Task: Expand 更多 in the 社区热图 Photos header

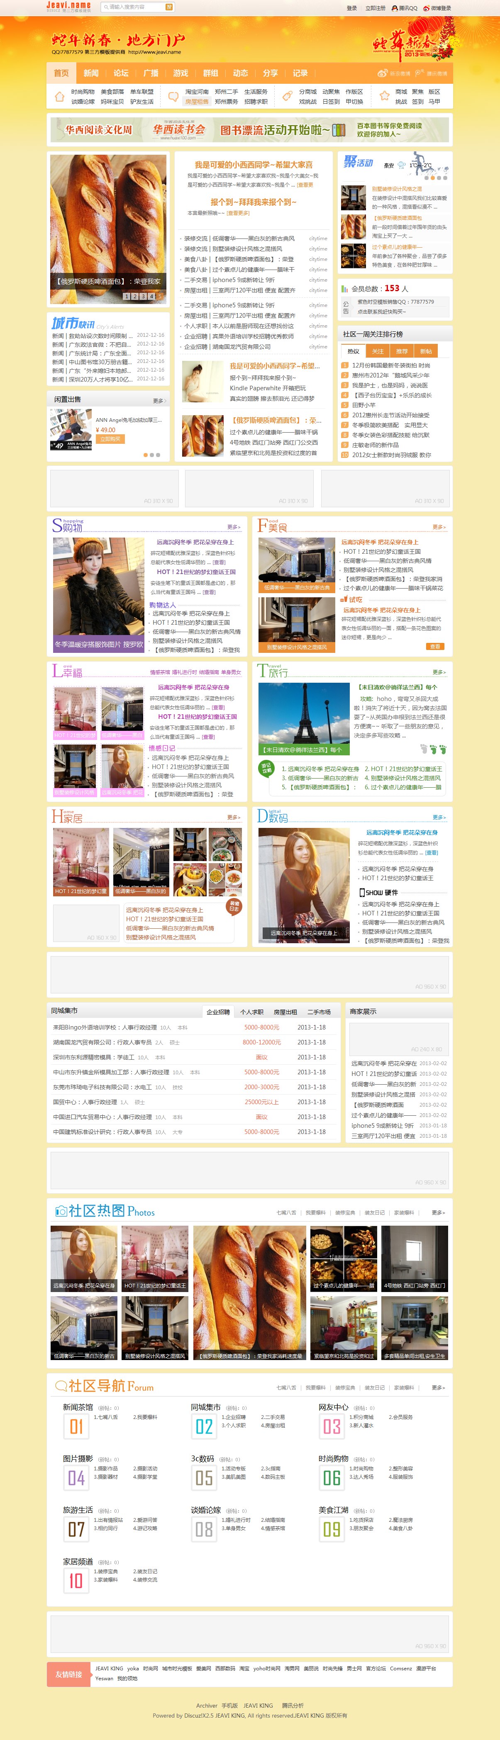Action: pos(439,1212)
